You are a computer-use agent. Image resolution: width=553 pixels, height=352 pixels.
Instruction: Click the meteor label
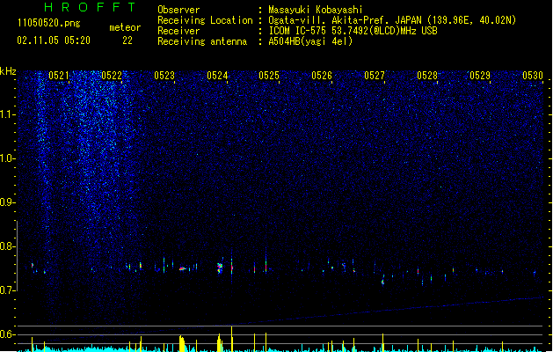point(125,27)
